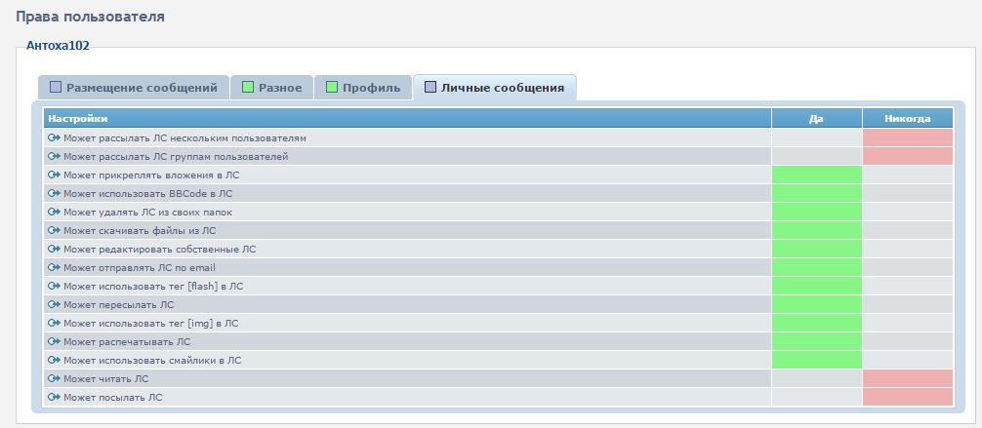Click arrow icon beside 'Может прикреплять вложения в ЛС'

[x=55, y=175]
